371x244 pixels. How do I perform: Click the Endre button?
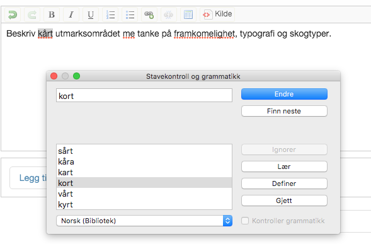coord(284,94)
